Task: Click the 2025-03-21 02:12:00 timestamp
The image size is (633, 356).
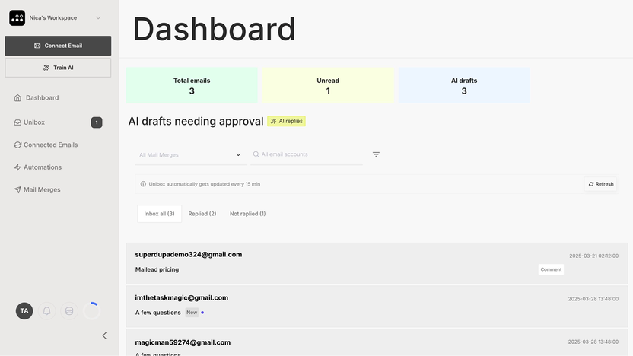Action: click(594, 256)
